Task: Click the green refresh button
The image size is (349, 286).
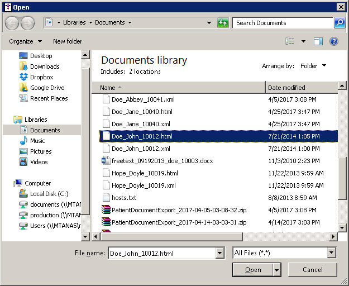Action: [x=223, y=23]
